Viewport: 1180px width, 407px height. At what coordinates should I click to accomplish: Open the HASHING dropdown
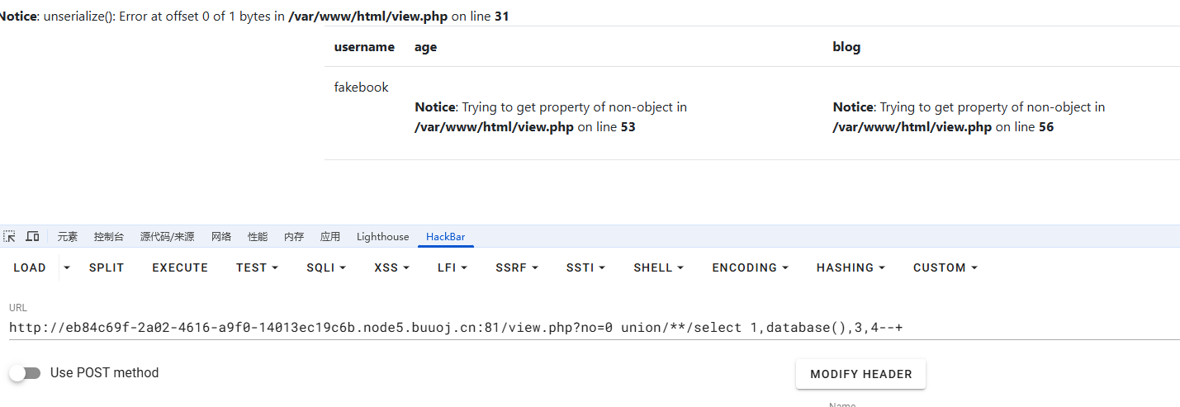pos(851,267)
